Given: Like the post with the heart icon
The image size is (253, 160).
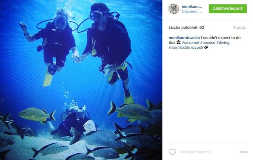Looking at the screenshot, I should [x=172, y=152].
